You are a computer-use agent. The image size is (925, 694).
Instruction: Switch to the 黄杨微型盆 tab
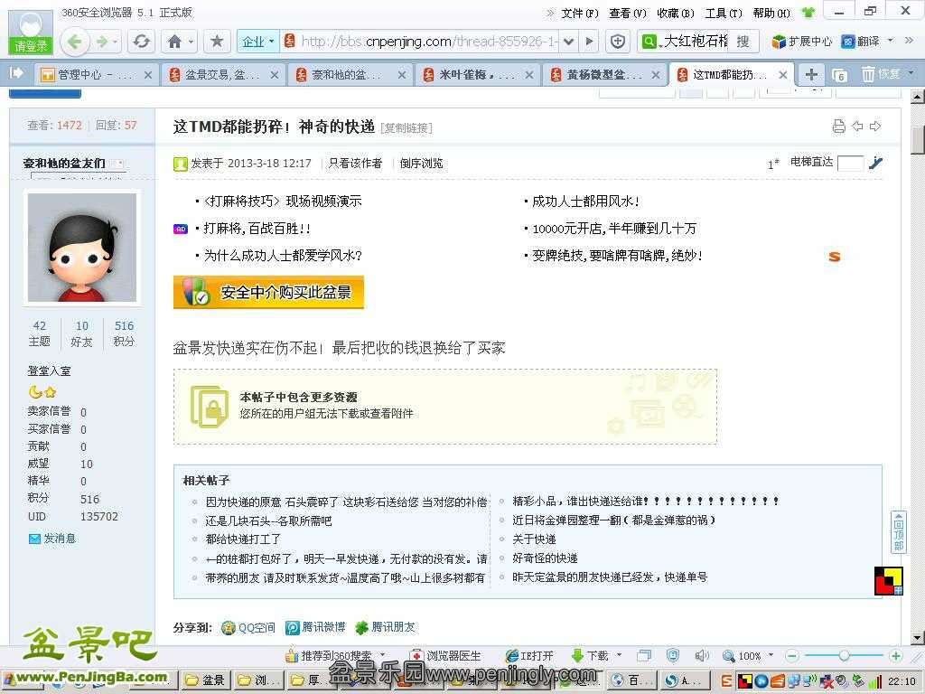pos(596,75)
